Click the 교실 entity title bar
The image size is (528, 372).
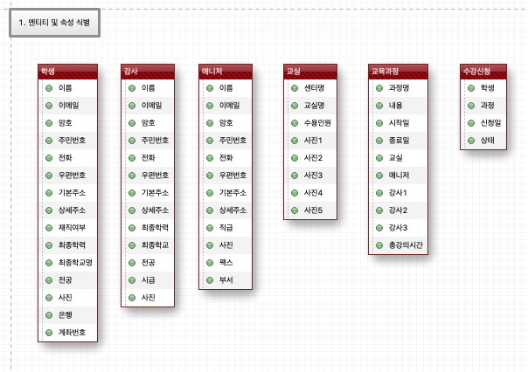click(310, 72)
